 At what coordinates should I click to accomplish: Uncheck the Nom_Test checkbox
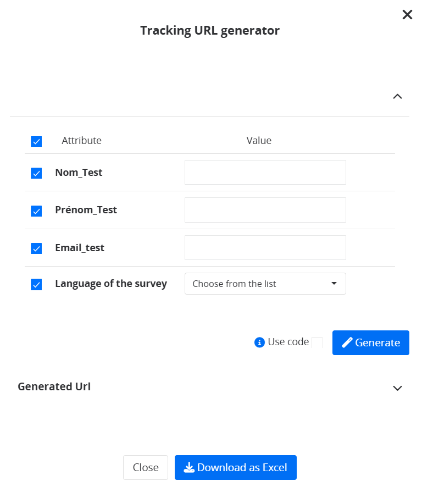pyautogui.click(x=36, y=173)
